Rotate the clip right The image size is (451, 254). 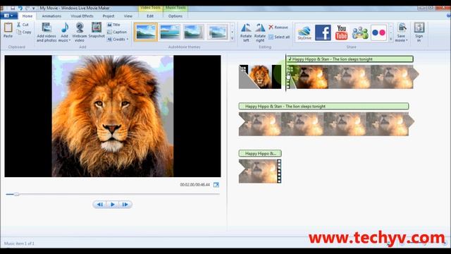(260, 32)
